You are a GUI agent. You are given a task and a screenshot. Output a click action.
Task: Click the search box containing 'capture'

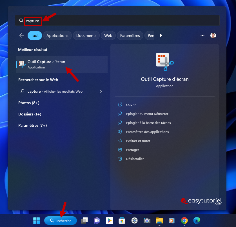(117, 21)
